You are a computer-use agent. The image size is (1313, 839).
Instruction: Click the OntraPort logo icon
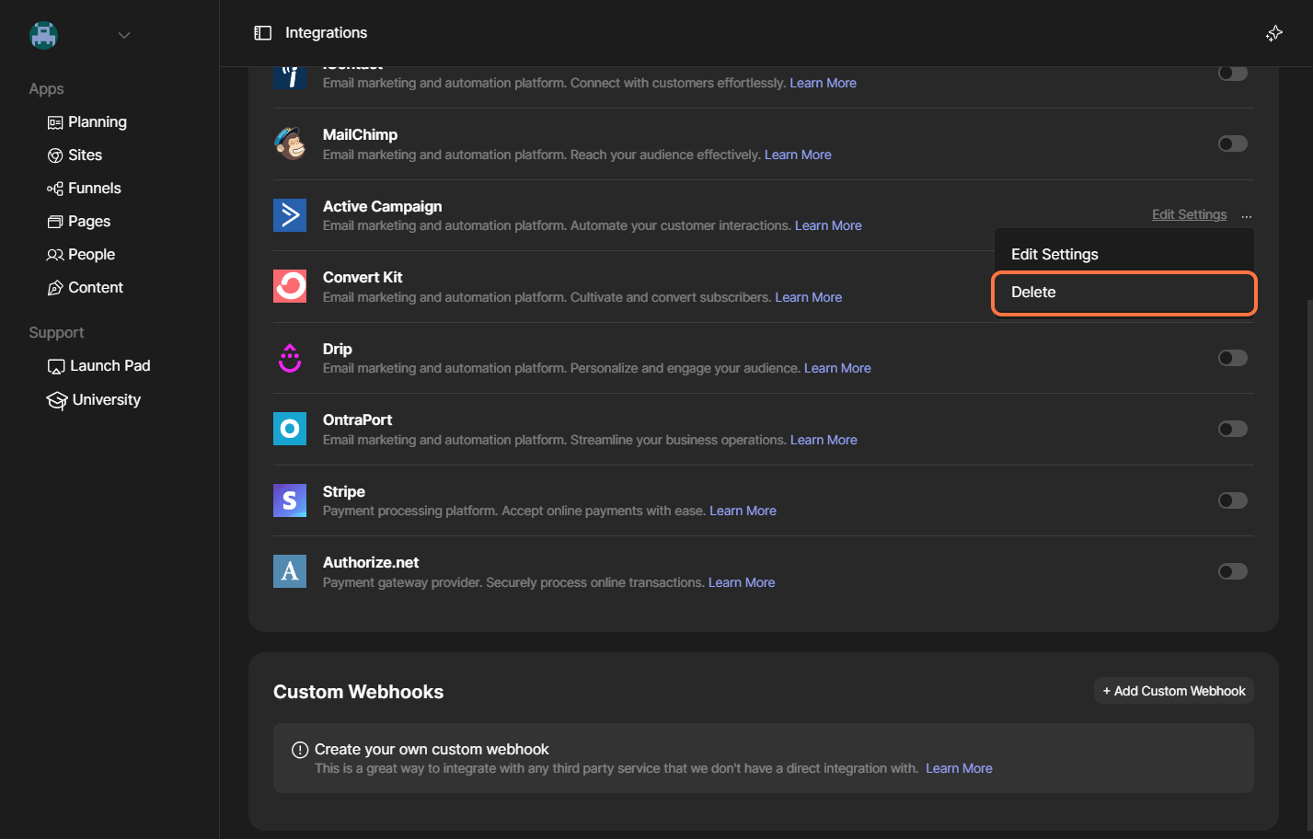[x=290, y=429]
